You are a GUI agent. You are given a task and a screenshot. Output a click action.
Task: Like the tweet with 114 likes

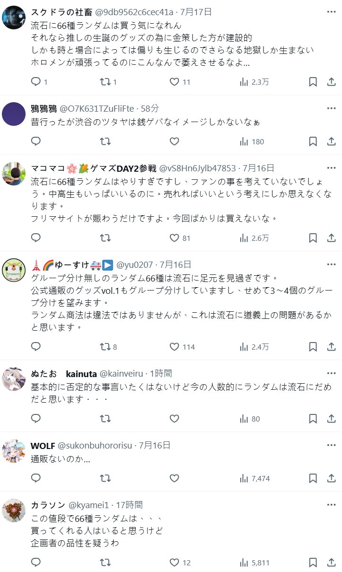174,347
